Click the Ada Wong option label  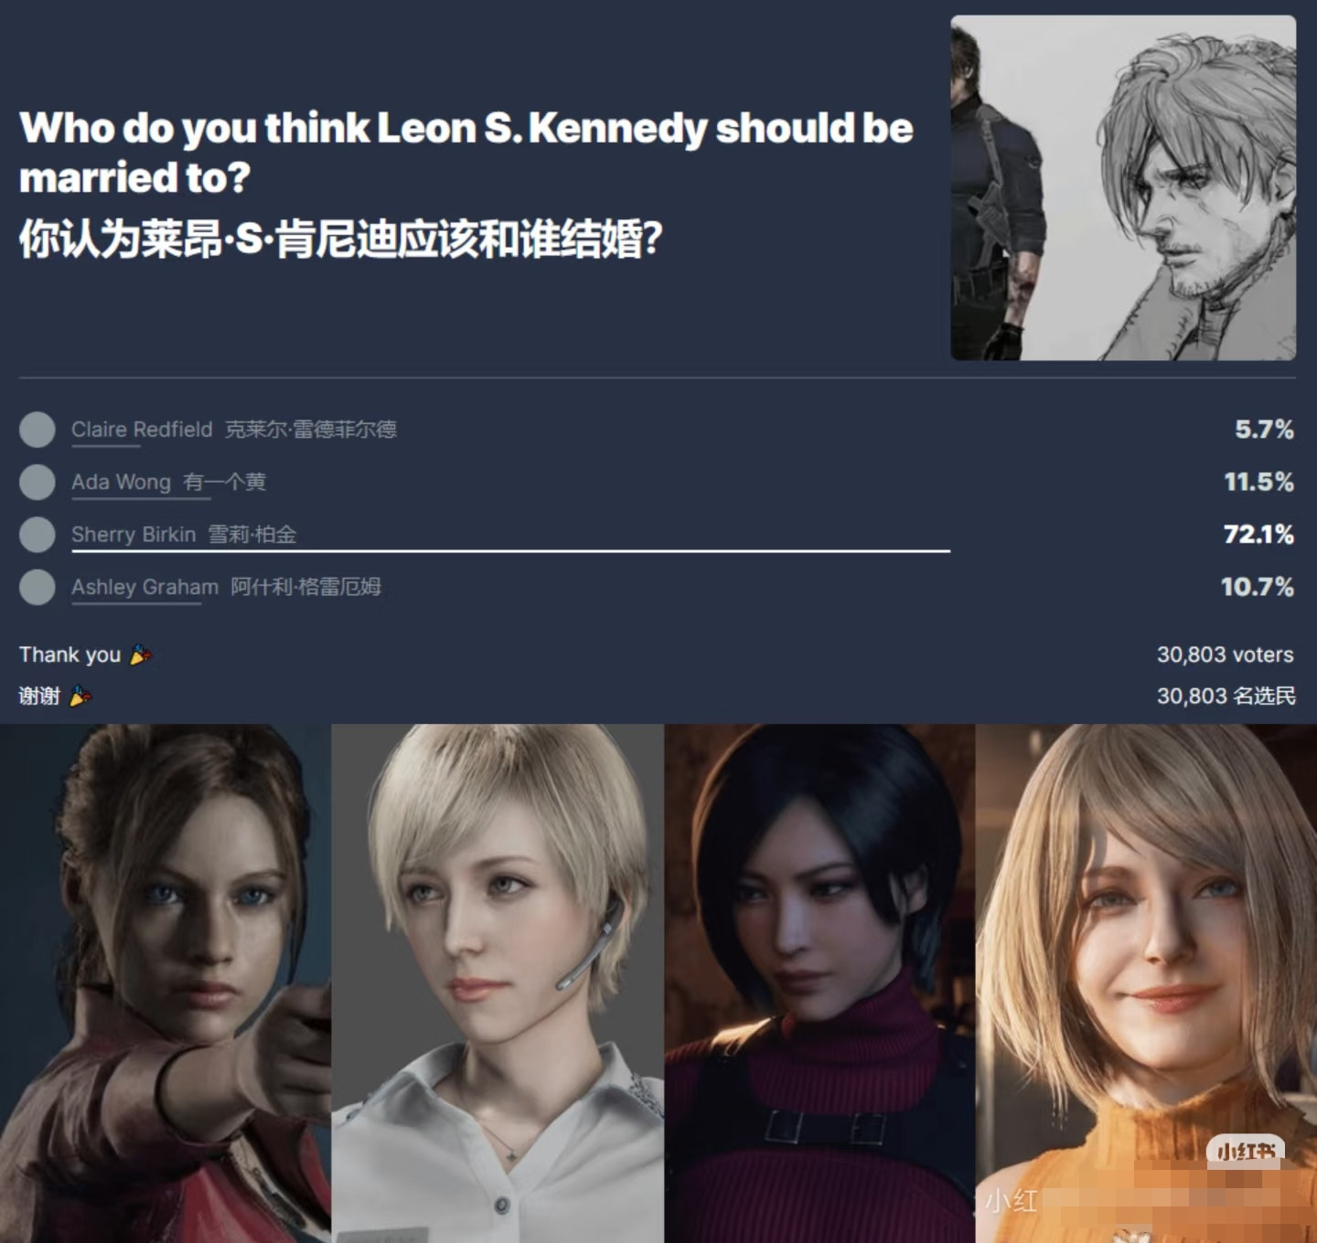(169, 482)
